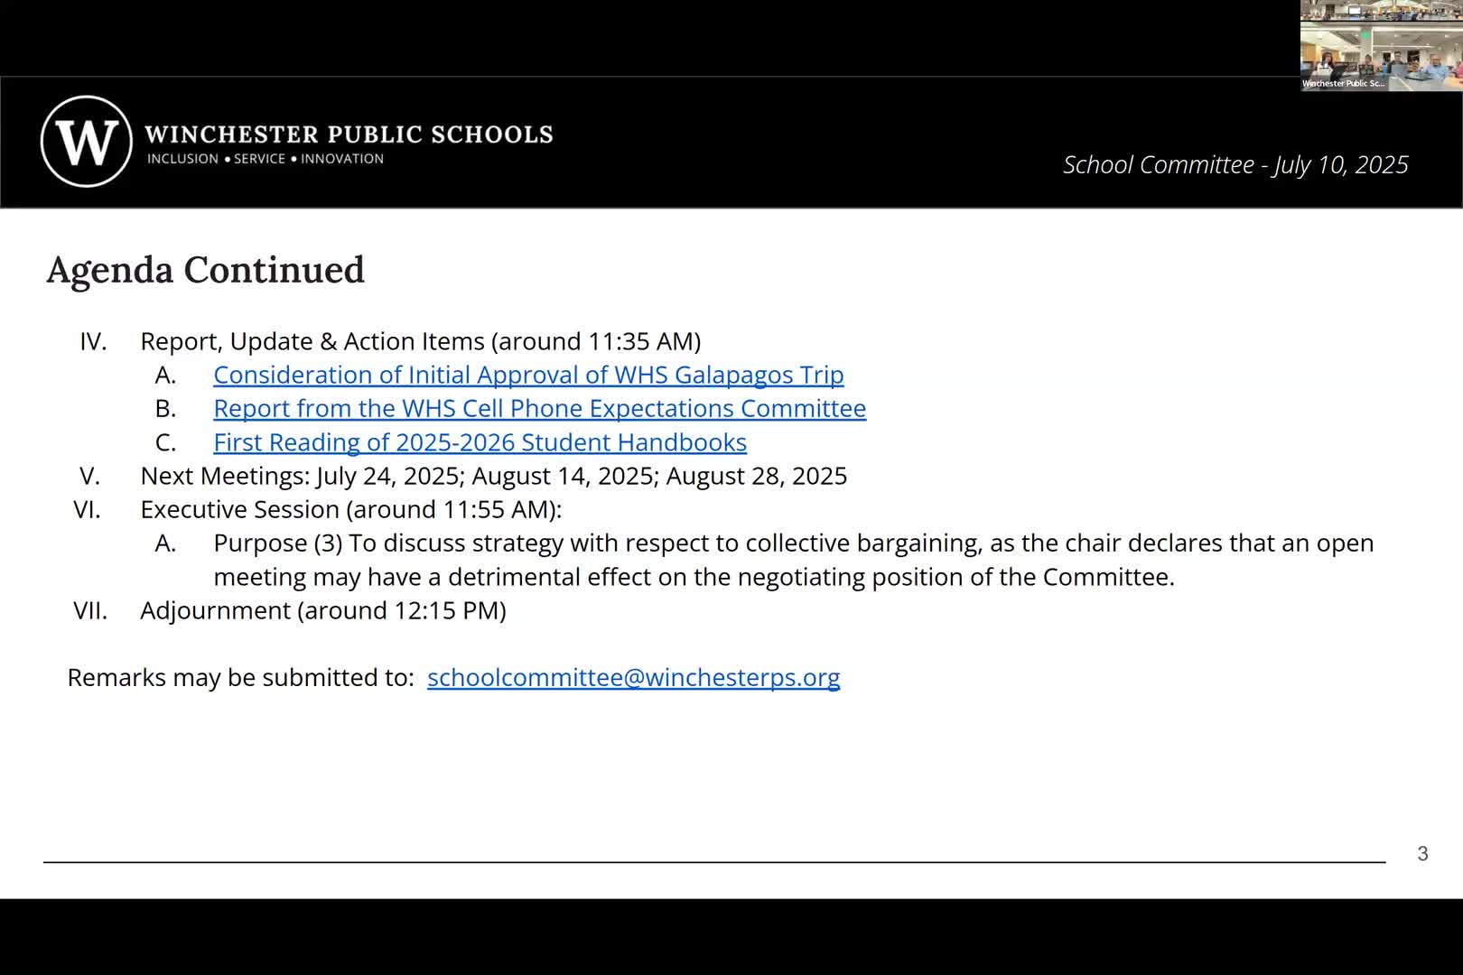
Task: Open the 2025-2026 Student Handbooks link
Action: pos(480,442)
